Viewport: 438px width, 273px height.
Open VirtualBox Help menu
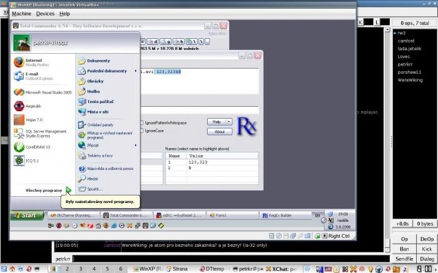click(64, 13)
